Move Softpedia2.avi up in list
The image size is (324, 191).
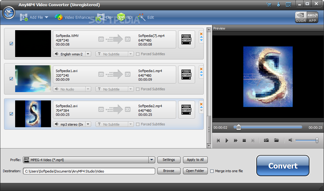pos(201,107)
